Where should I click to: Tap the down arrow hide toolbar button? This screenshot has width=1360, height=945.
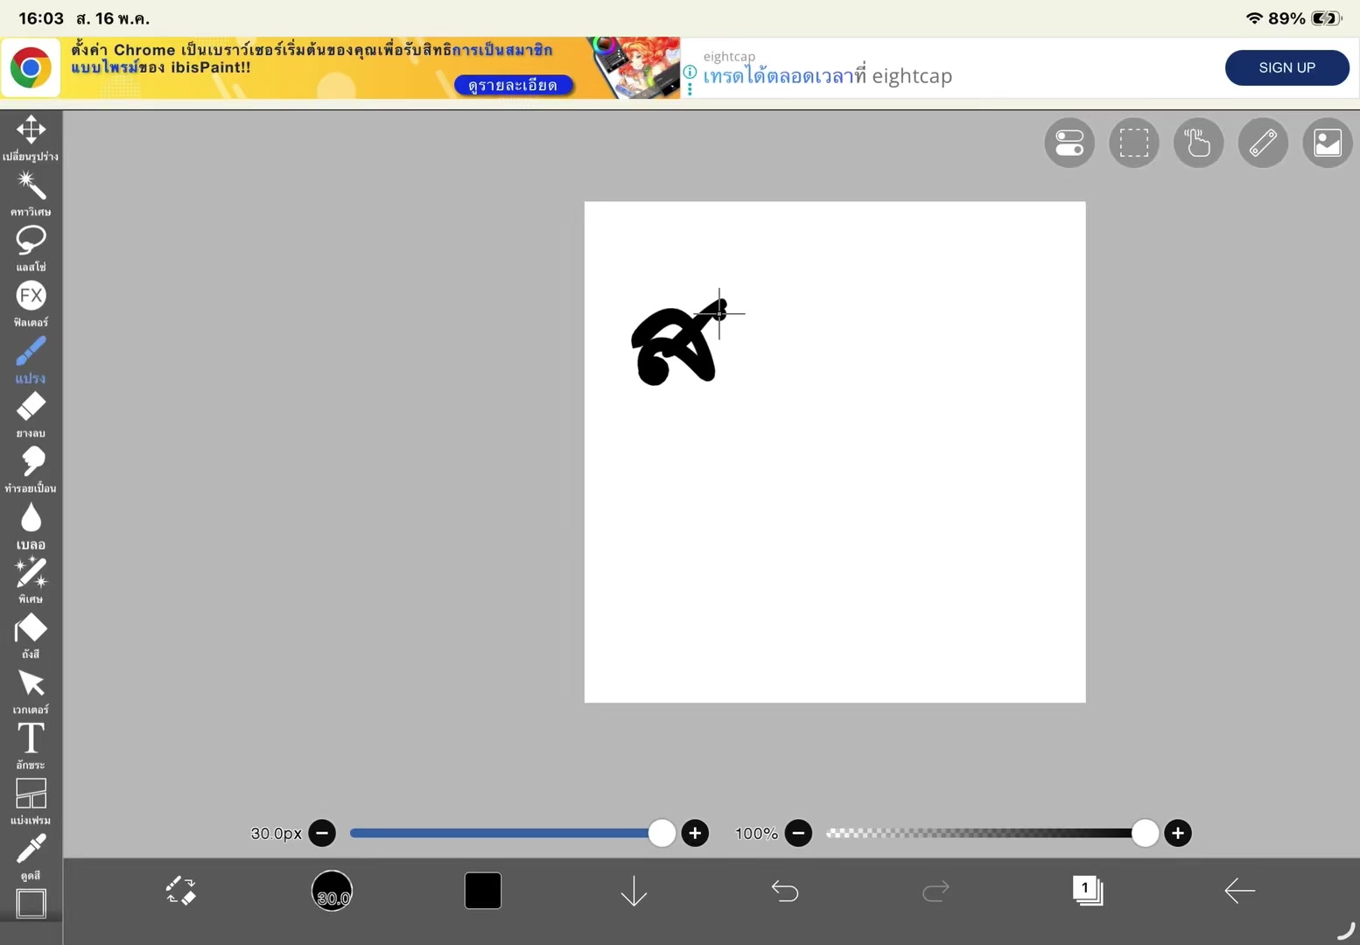click(634, 891)
